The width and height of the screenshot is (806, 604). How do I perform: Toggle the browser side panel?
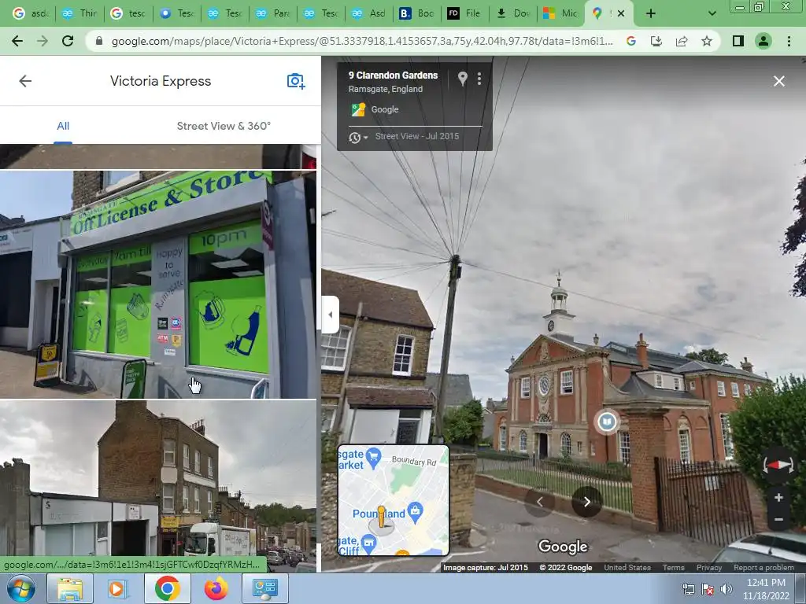point(738,41)
